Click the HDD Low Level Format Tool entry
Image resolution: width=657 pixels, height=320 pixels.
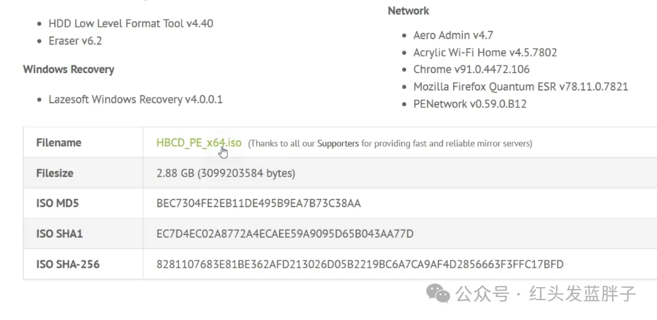click(131, 24)
